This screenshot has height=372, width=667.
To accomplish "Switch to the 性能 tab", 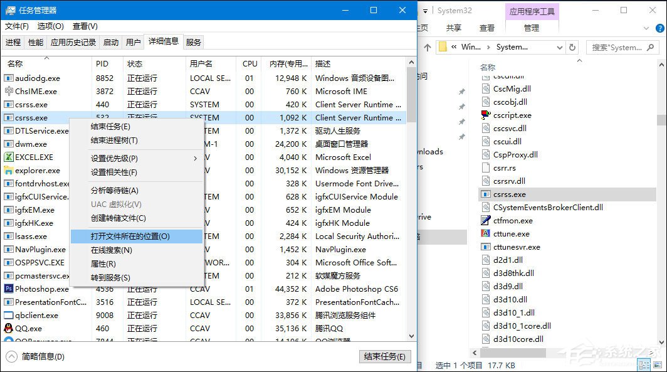I will (x=36, y=42).
